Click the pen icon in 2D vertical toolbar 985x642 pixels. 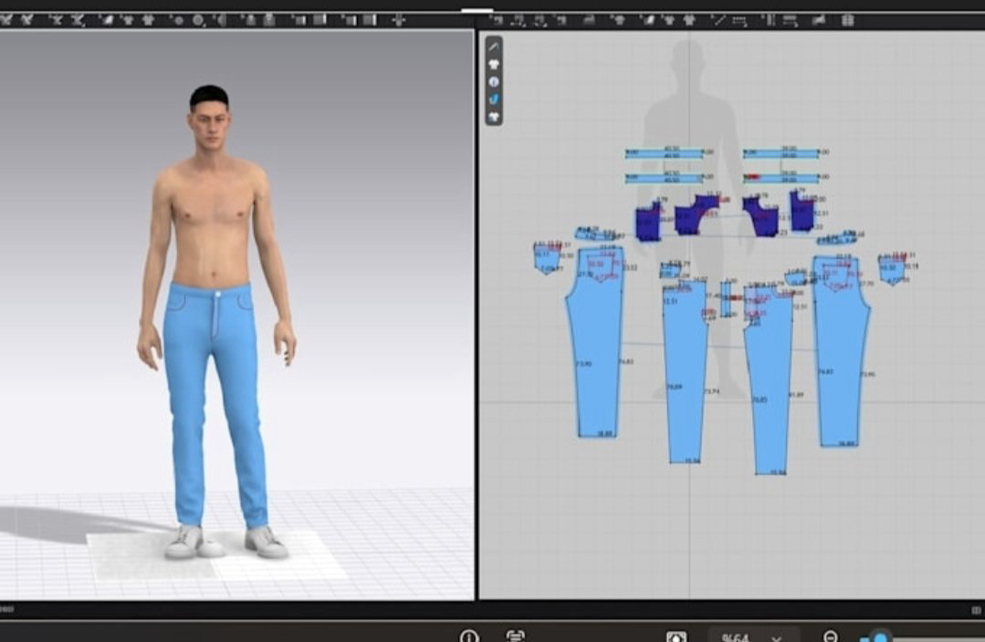(x=494, y=47)
